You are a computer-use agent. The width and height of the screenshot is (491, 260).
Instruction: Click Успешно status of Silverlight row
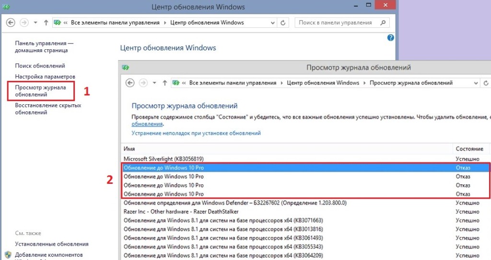(x=468, y=159)
